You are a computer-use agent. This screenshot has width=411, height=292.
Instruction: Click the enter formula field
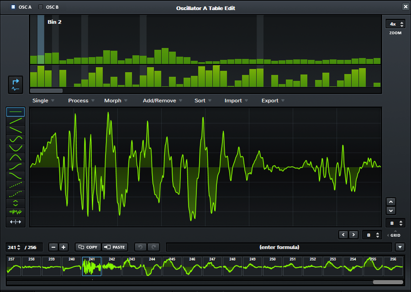pos(279,247)
